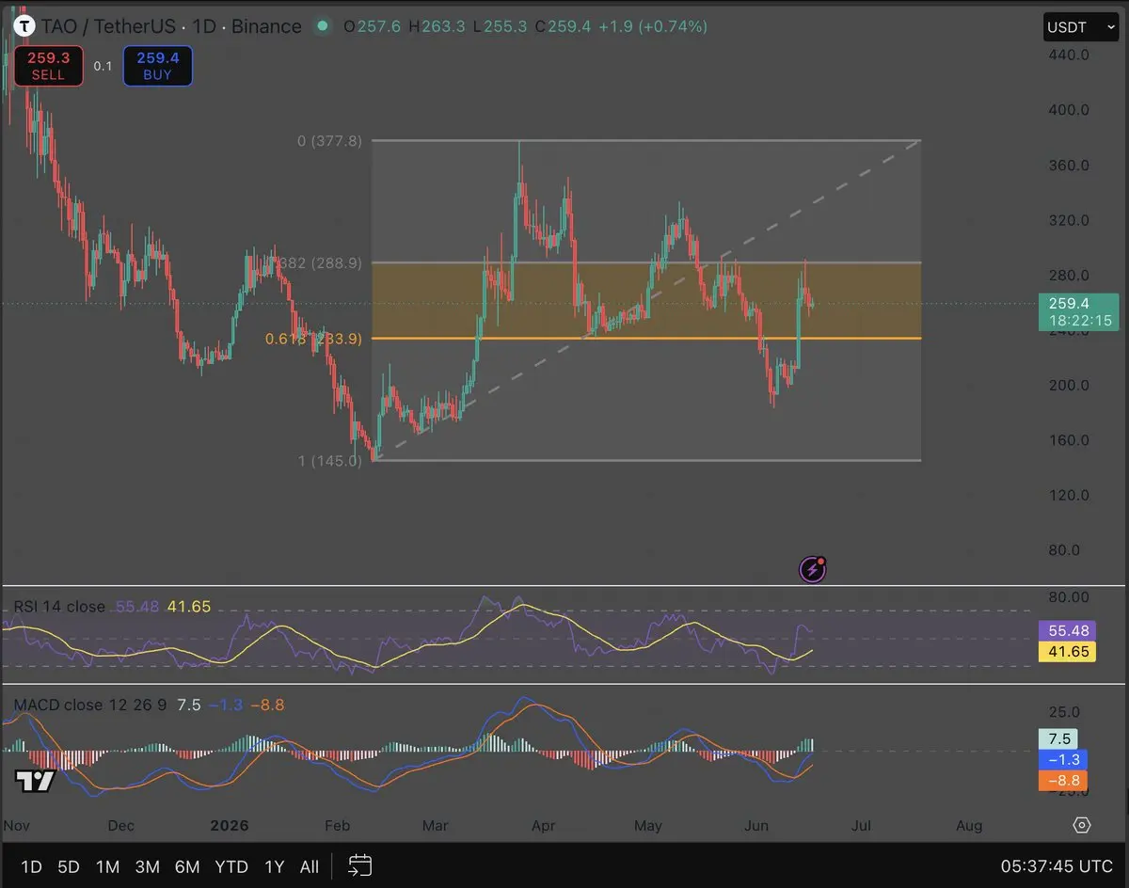
Task: Select the YTD range option
Action: [x=231, y=866]
